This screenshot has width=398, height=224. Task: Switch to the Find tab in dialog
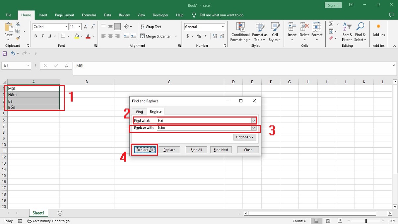140,112
